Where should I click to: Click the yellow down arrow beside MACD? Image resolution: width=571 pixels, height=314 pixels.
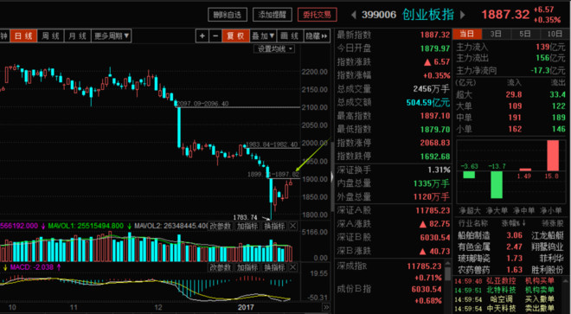[x=5, y=267]
